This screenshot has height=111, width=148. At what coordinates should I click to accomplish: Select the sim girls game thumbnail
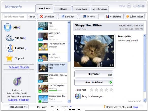point(43,57)
